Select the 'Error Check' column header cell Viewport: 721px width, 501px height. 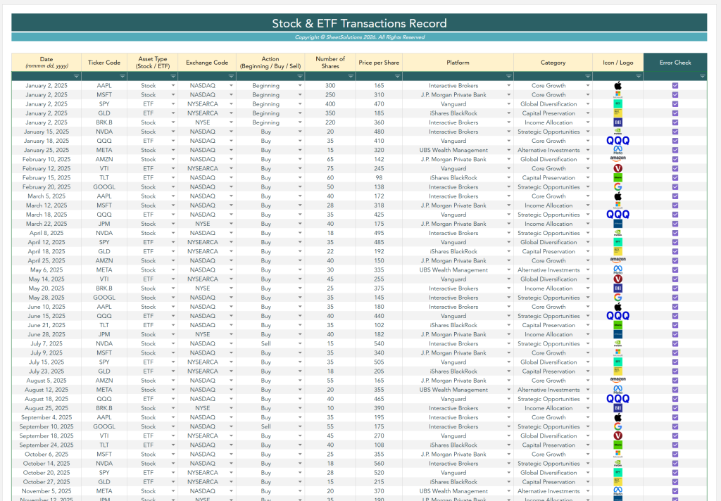click(675, 63)
